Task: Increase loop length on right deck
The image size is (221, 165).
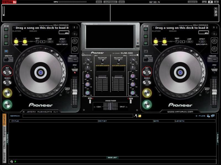Action: [x=192, y=42]
